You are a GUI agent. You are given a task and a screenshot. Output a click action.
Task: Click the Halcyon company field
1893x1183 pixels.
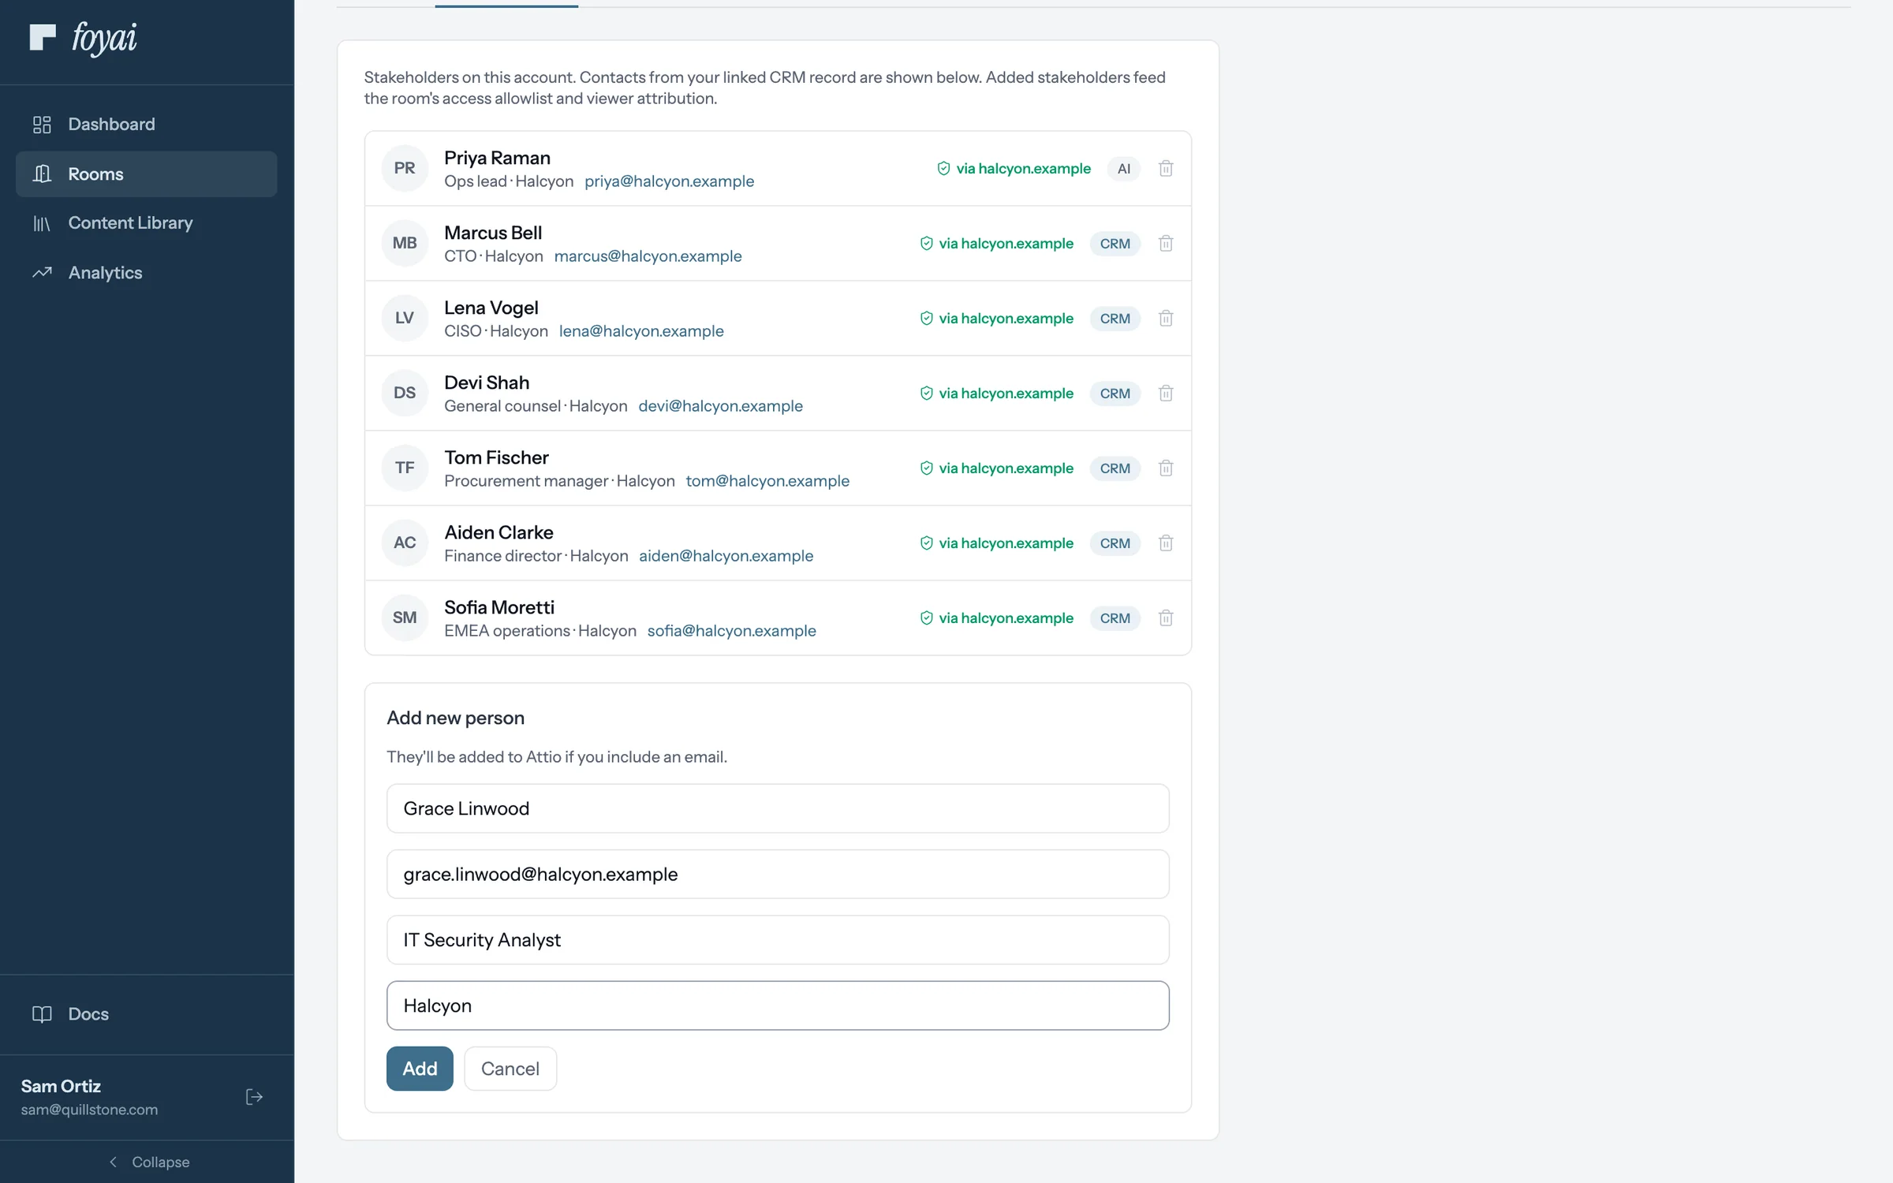778,1006
